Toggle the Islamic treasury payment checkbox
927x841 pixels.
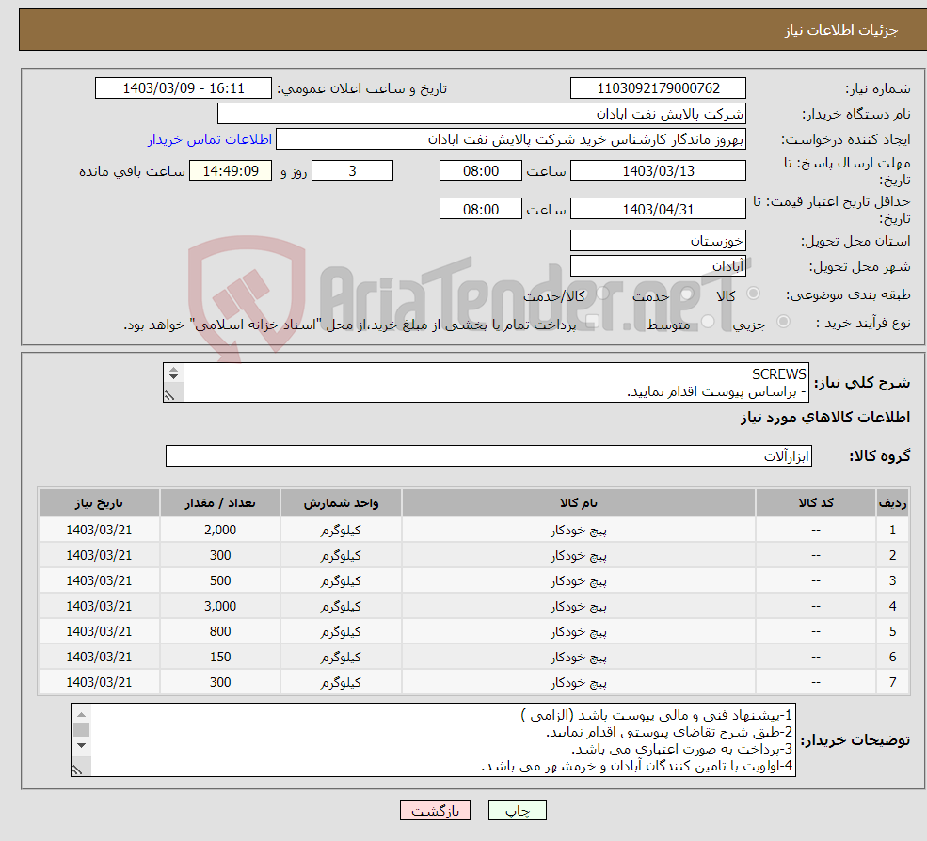click(593, 321)
